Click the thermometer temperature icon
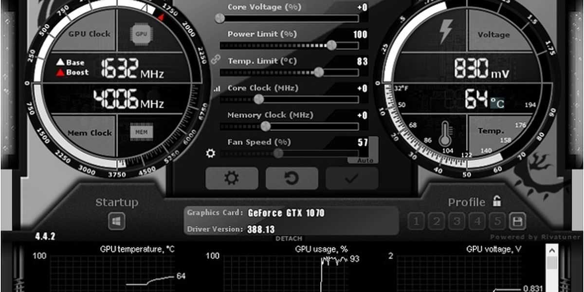Image resolution: width=584 pixels, height=292 pixels. (445, 134)
